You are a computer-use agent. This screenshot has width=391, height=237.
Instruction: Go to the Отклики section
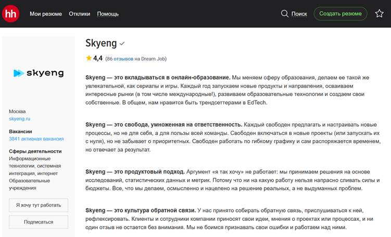79,14
